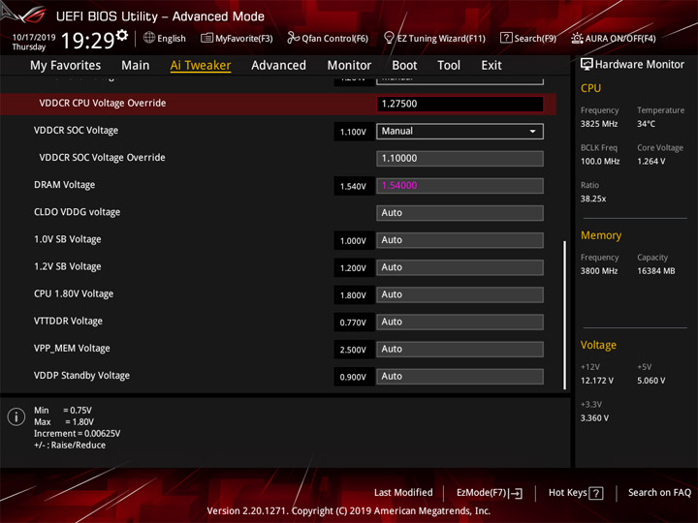698x523 pixels.
Task: Select VTTDDR Voltage label
Action: point(68,322)
